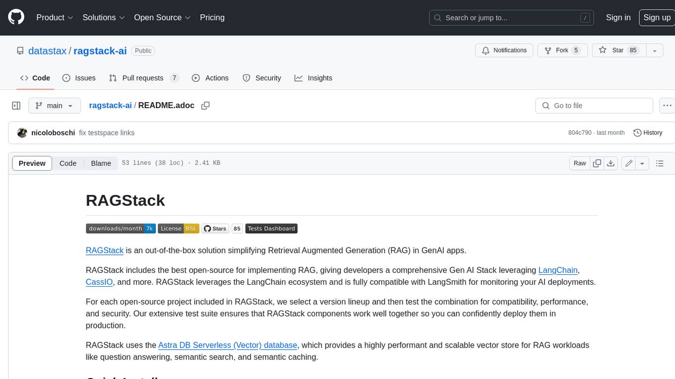
Task: Select the Blame view
Action: pos(101,163)
